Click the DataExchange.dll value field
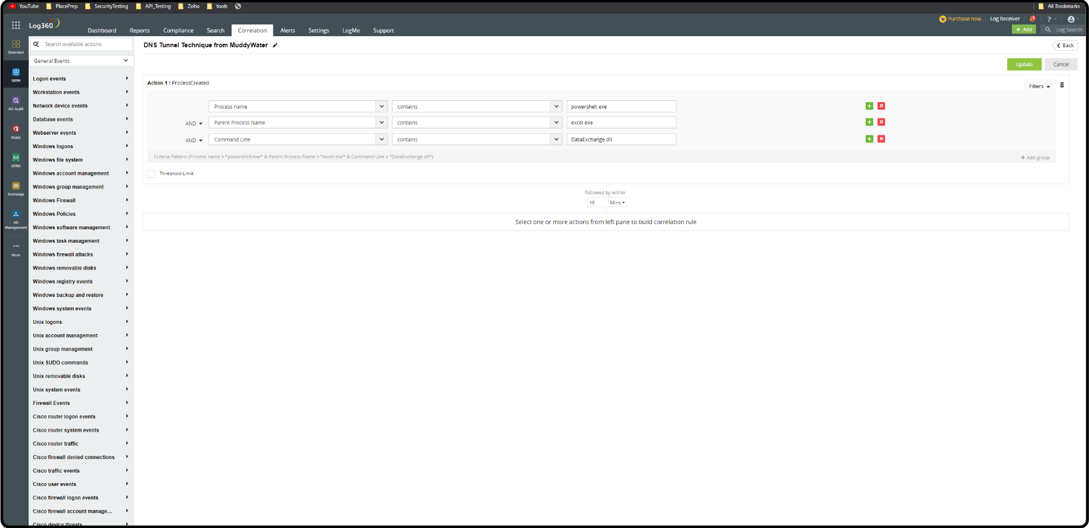 tap(621, 139)
